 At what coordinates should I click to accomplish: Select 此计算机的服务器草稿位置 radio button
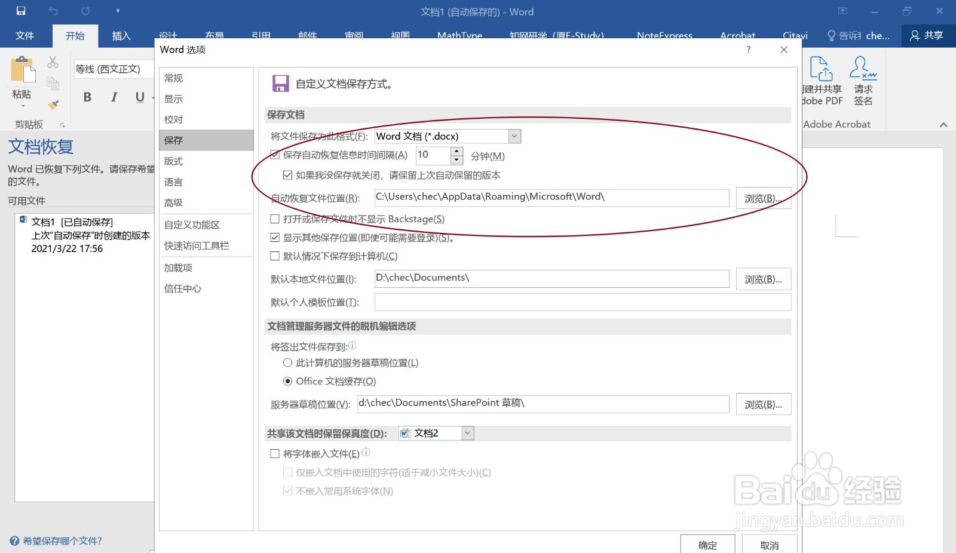287,362
